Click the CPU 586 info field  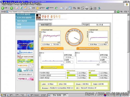pos(66,84)
